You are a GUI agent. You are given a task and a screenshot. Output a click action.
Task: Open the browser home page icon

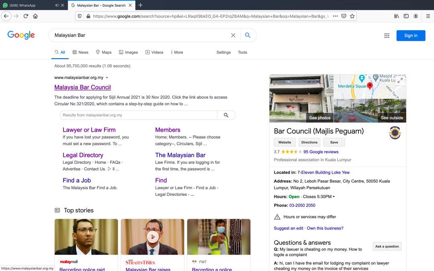pyautogui.click(x=35, y=16)
